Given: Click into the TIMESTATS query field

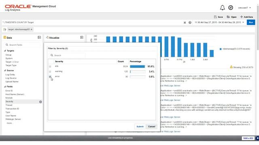Looking at the screenshot, I should pyautogui.click(x=93, y=23).
